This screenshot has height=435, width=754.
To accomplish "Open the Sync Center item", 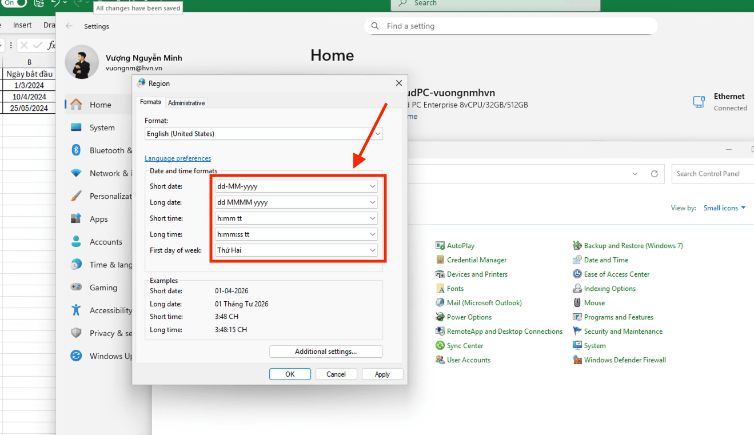I will tap(440, 346).
